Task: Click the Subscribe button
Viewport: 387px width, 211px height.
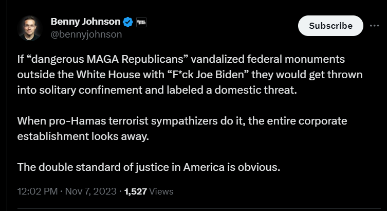Action: (x=330, y=25)
